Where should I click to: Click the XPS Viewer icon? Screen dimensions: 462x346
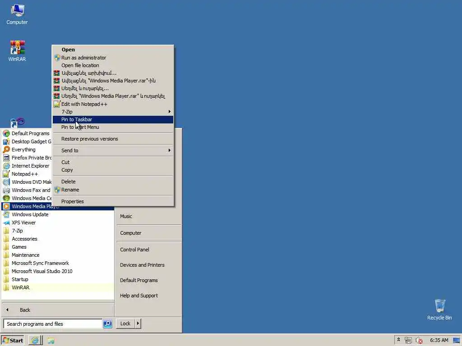tap(6, 223)
